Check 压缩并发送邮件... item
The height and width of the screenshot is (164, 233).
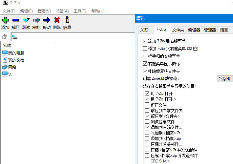(147, 144)
